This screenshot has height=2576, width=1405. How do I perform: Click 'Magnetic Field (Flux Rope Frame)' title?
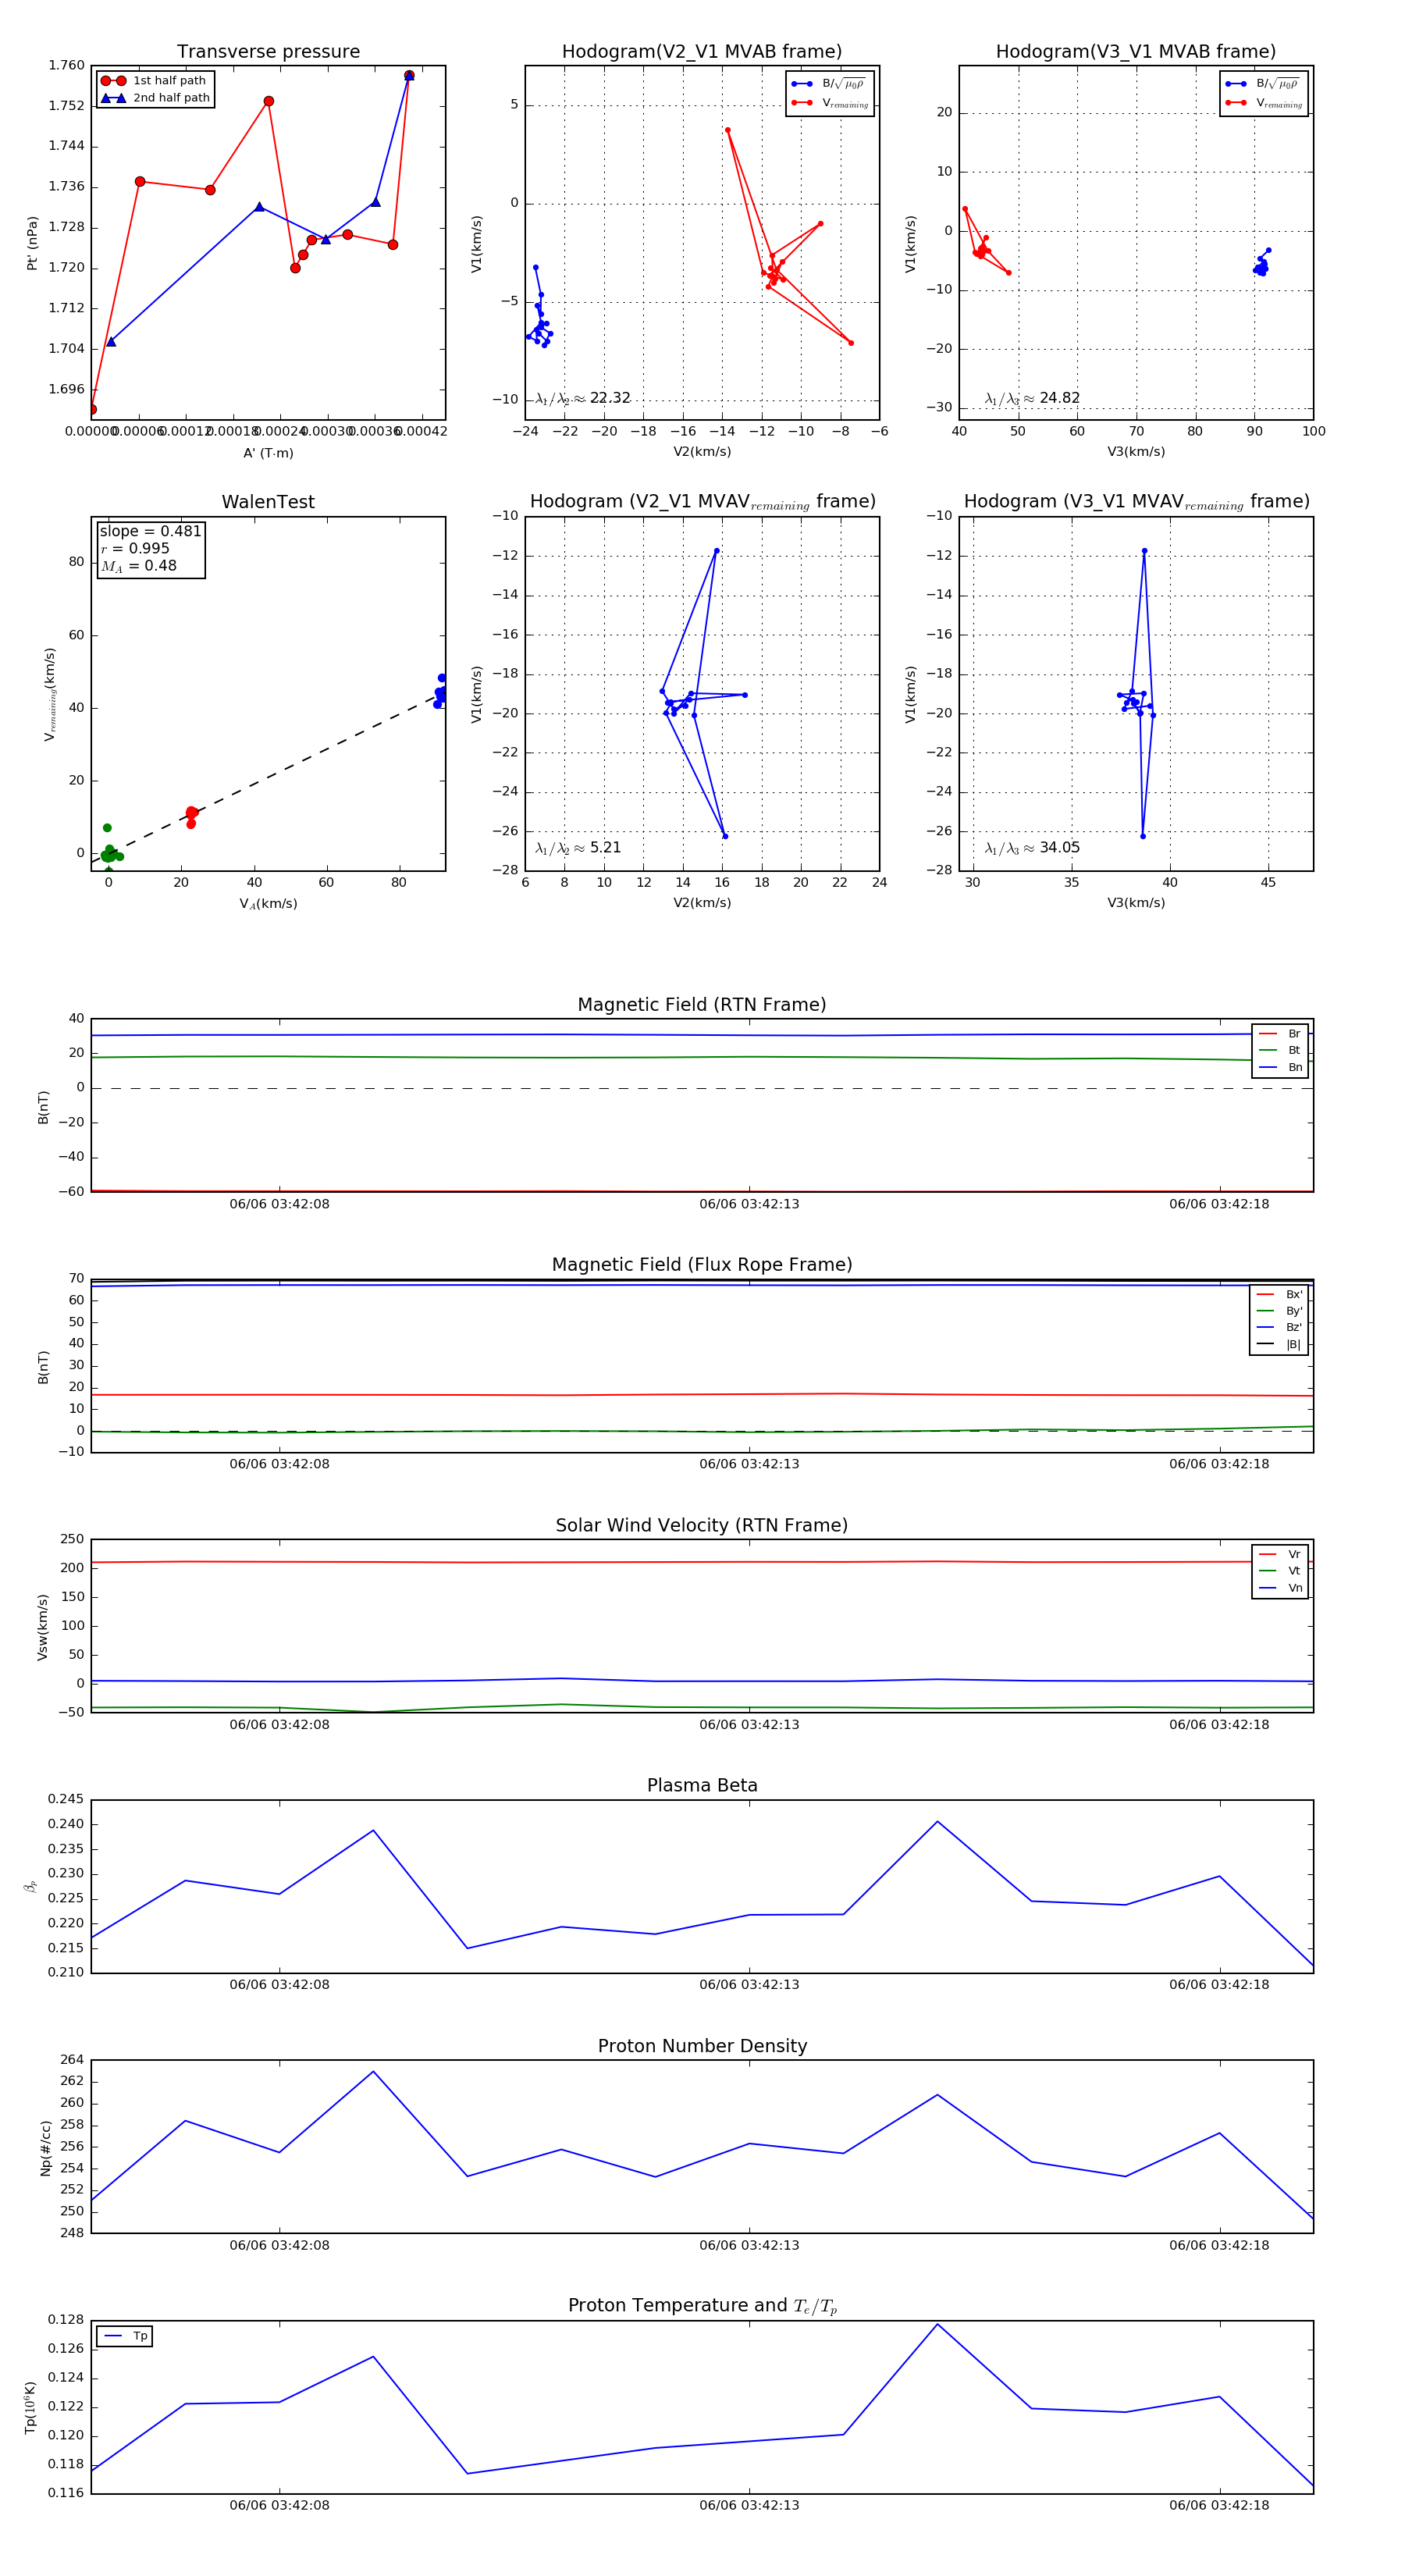click(x=702, y=1265)
